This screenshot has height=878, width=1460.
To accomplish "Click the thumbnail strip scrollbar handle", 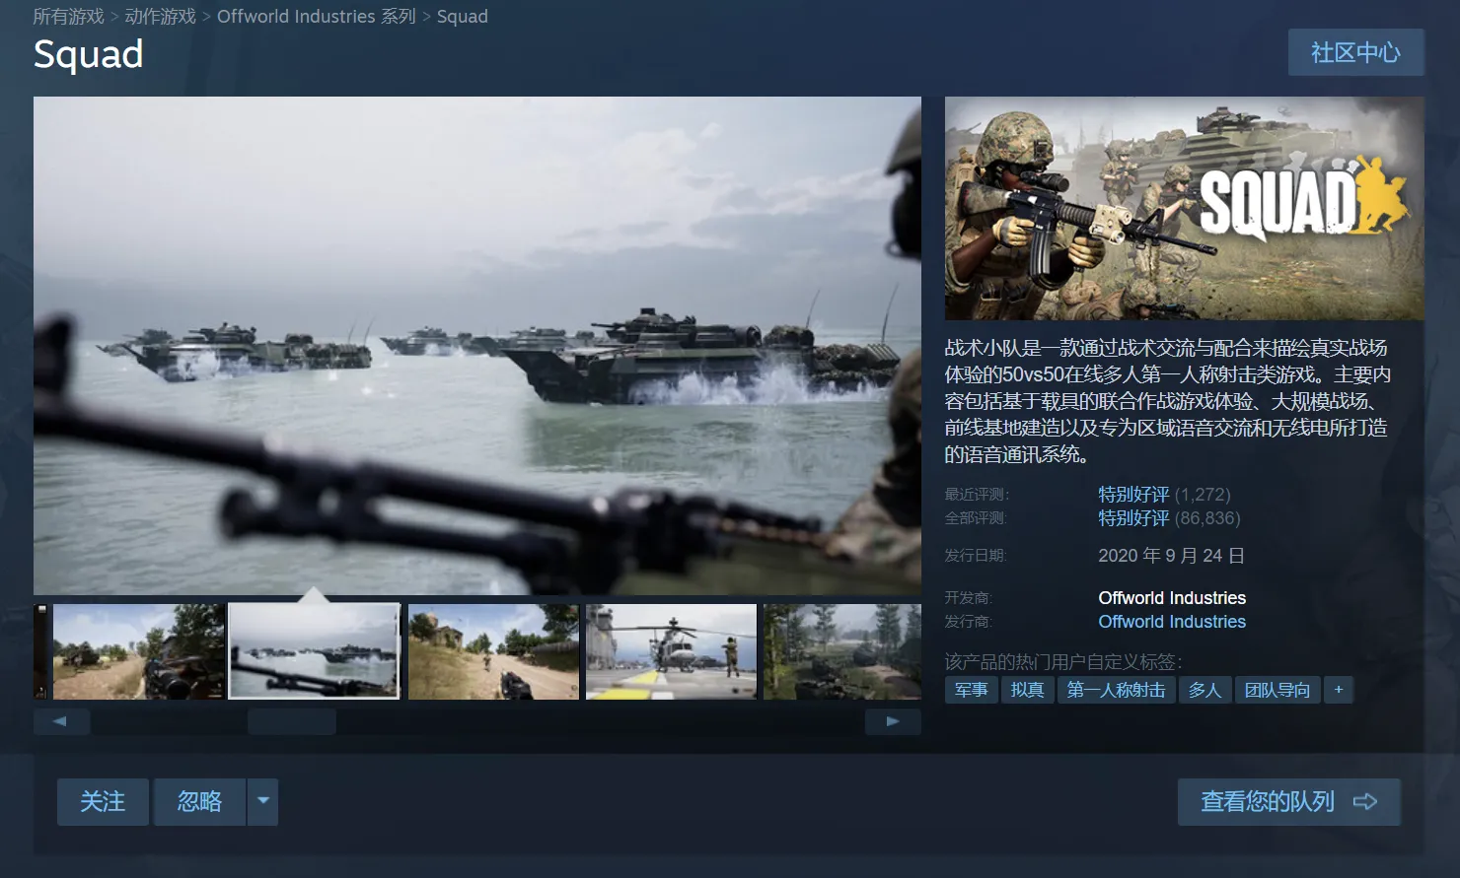I will [292, 721].
